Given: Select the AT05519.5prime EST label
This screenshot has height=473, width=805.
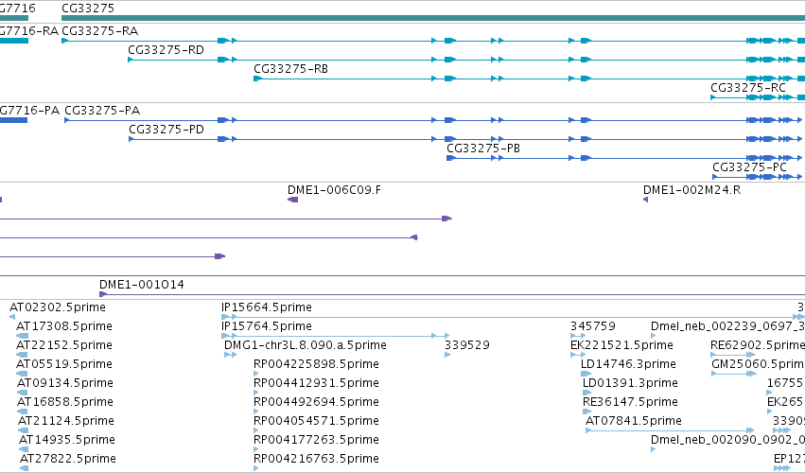Looking at the screenshot, I should click(64, 364).
